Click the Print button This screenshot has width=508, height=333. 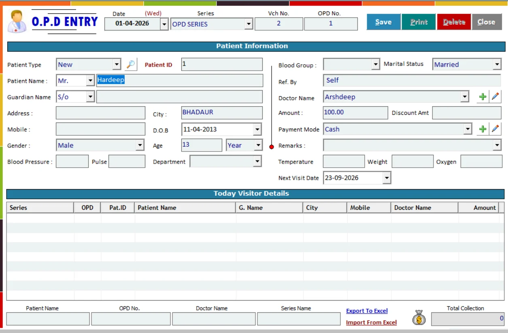point(419,22)
